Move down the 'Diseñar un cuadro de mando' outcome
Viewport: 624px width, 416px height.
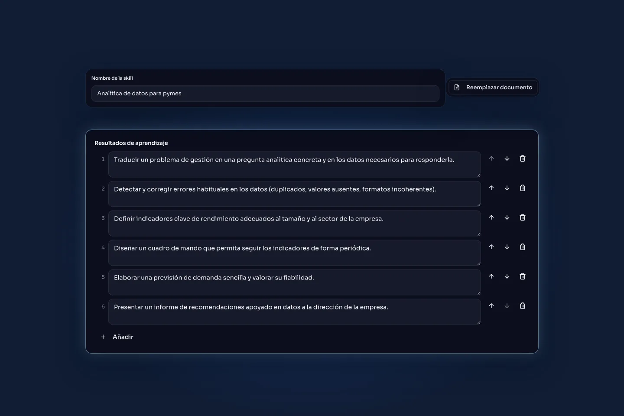[x=507, y=247]
